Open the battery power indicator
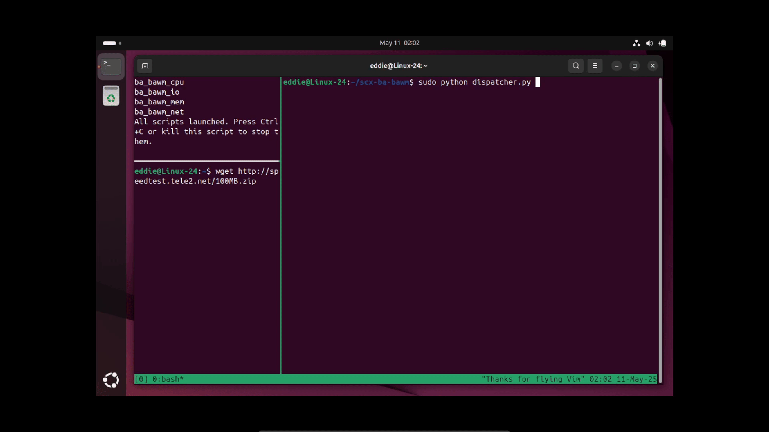 pos(662,43)
